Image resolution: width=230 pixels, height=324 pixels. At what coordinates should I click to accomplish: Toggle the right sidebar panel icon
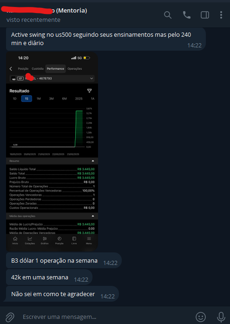[x=205, y=15]
